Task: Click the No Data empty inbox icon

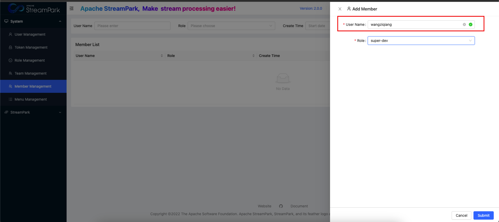Action: tap(283, 78)
